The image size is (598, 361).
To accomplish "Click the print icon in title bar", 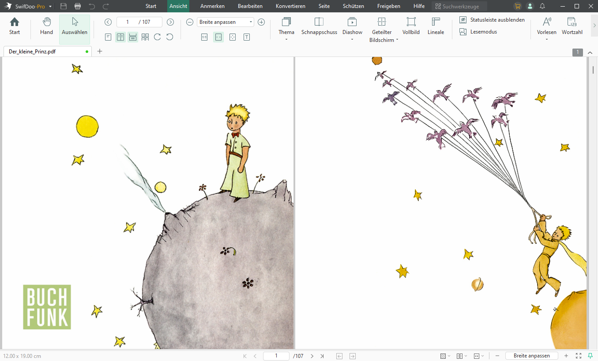I will pyautogui.click(x=78, y=6).
